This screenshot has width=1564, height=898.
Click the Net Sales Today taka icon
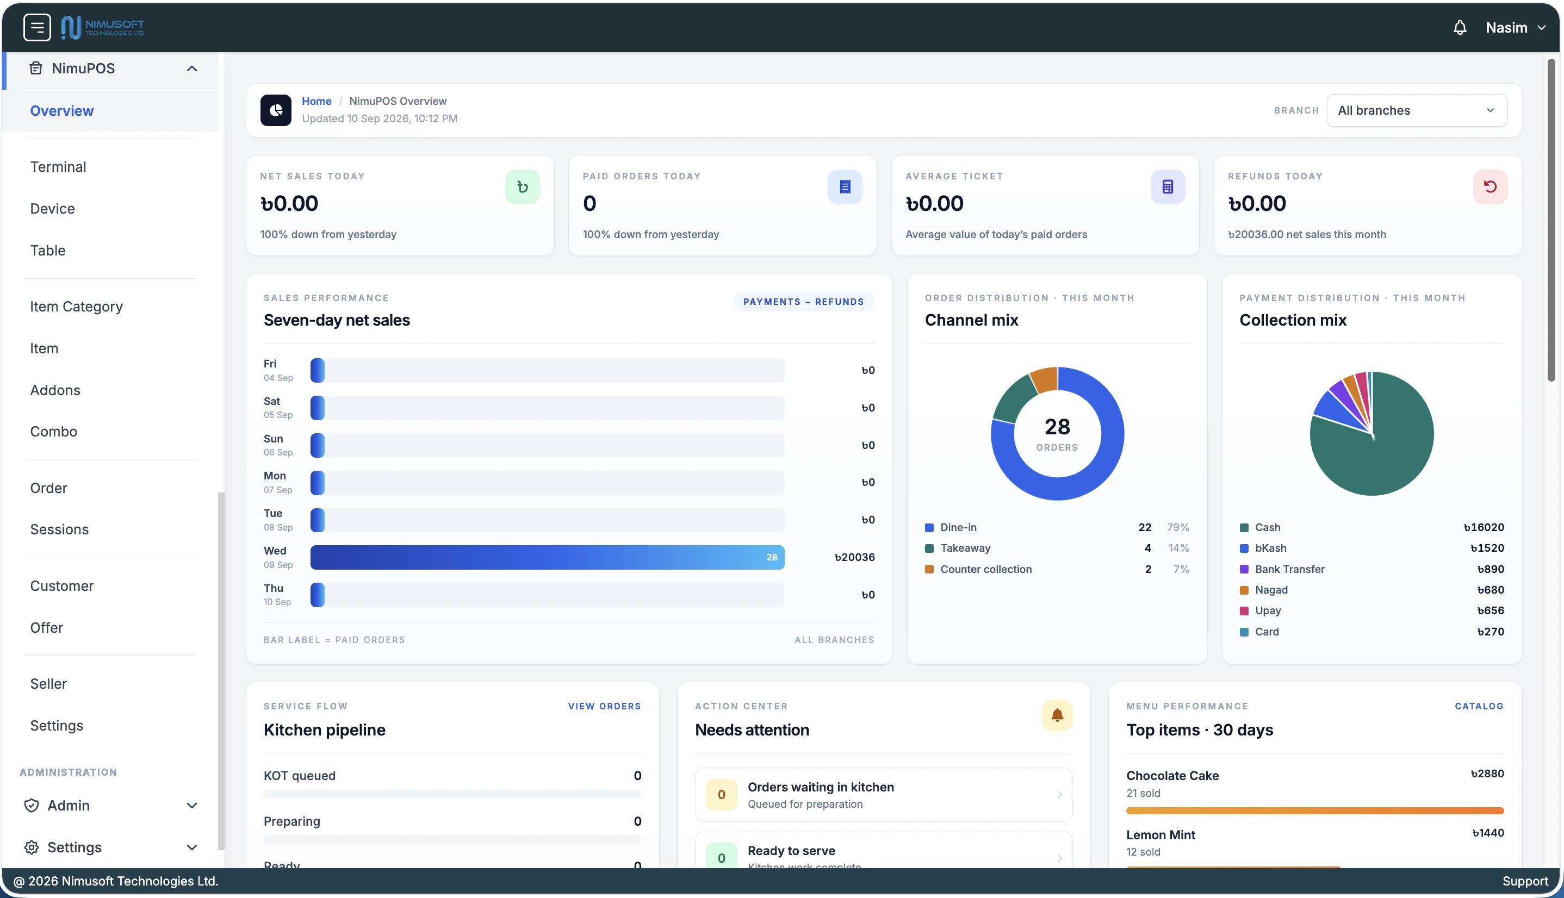pyautogui.click(x=523, y=187)
